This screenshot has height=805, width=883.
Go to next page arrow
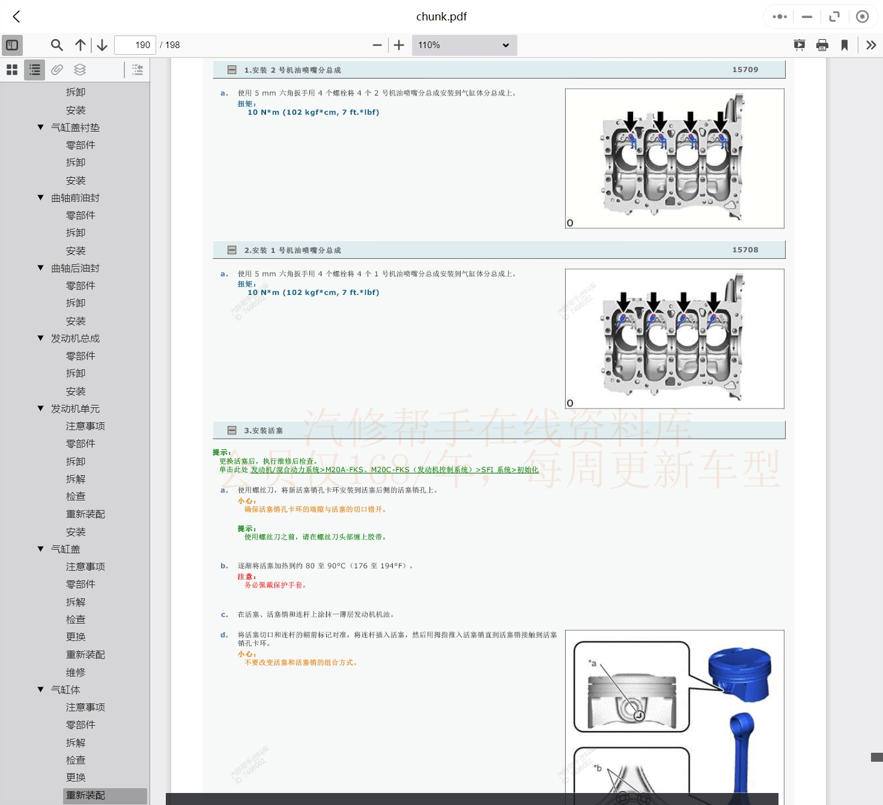[102, 45]
